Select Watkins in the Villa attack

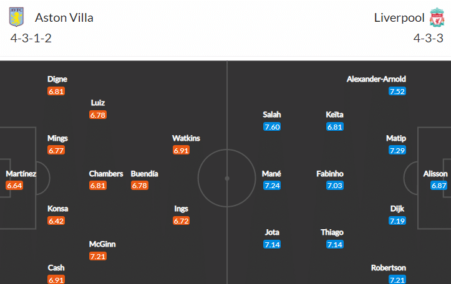187,138
